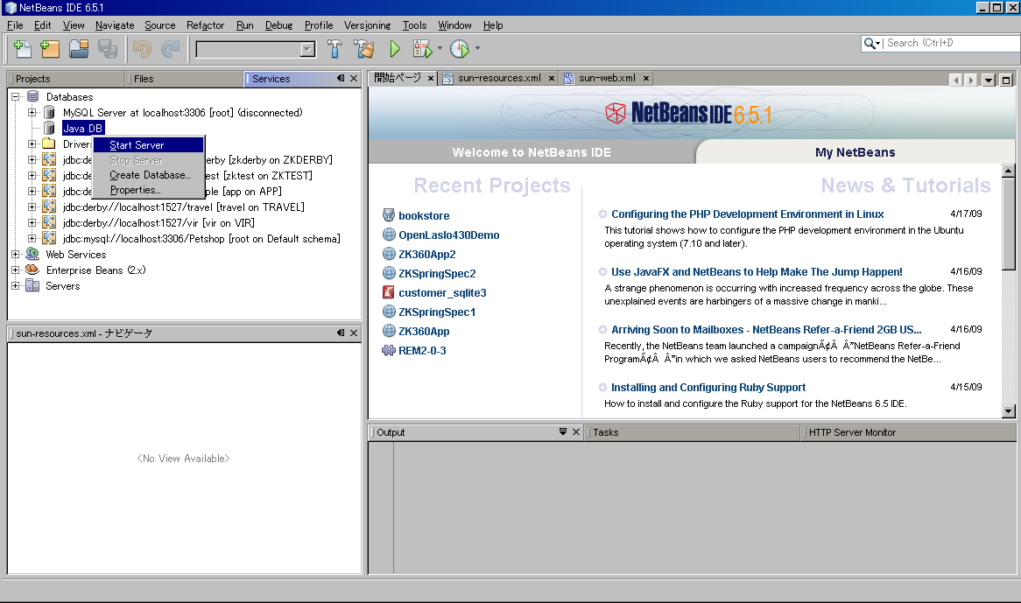This screenshot has width=1021, height=603.
Task: Switch to the Files tab
Action: 184,79
